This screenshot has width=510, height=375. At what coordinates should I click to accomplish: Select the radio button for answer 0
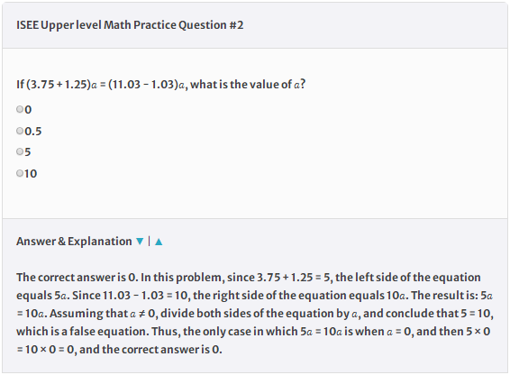pyautogui.click(x=20, y=109)
